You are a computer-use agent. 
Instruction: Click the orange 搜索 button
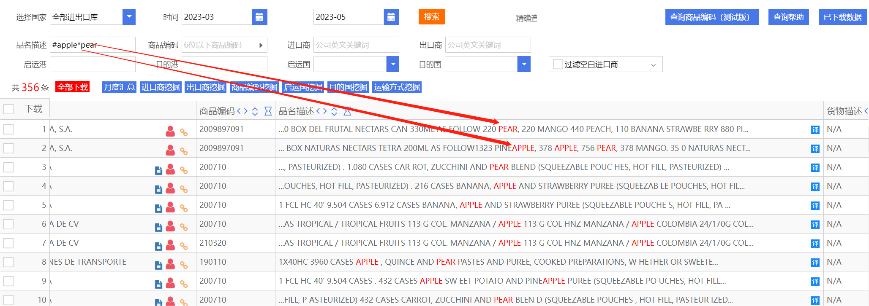(x=431, y=17)
